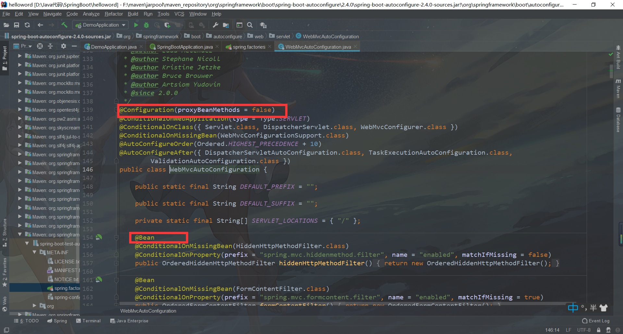This screenshot has height=334, width=623.
Task: Click the locate target crosshair in Project panel
Action: pos(40,46)
